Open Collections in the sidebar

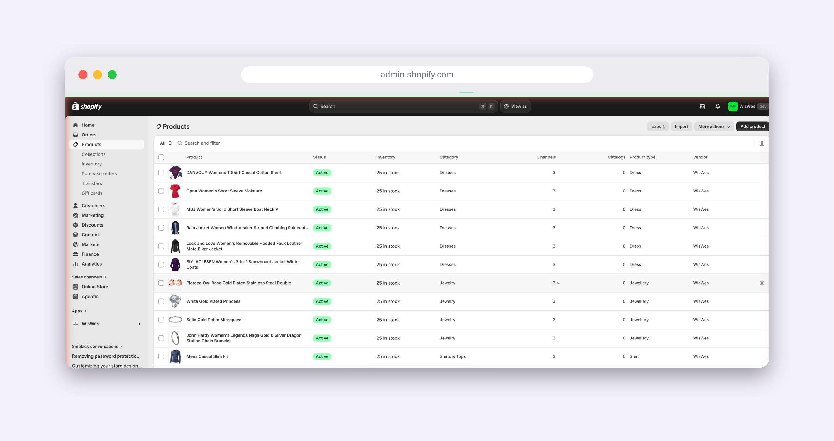pyautogui.click(x=94, y=154)
